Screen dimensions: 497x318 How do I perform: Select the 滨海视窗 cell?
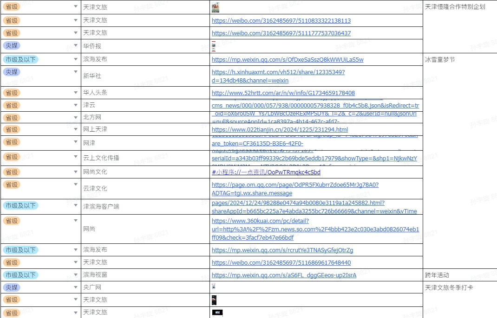click(x=145, y=275)
